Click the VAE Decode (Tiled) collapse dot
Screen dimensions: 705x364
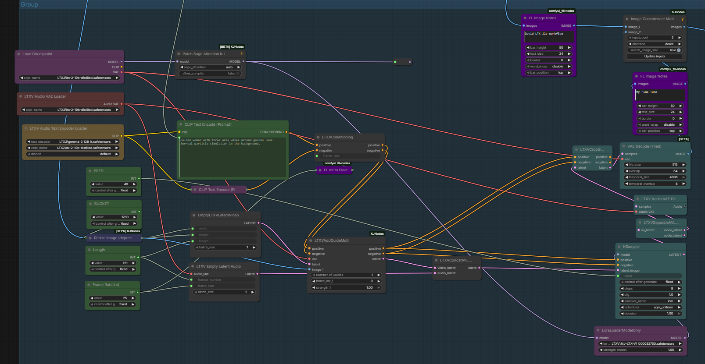point(623,146)
